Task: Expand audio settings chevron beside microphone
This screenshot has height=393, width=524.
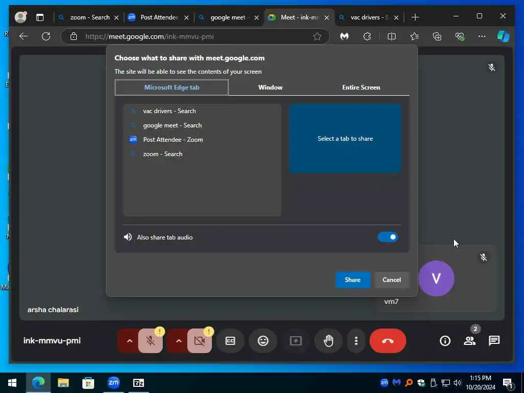Action: pyautogui.click(x=129, y=341)
